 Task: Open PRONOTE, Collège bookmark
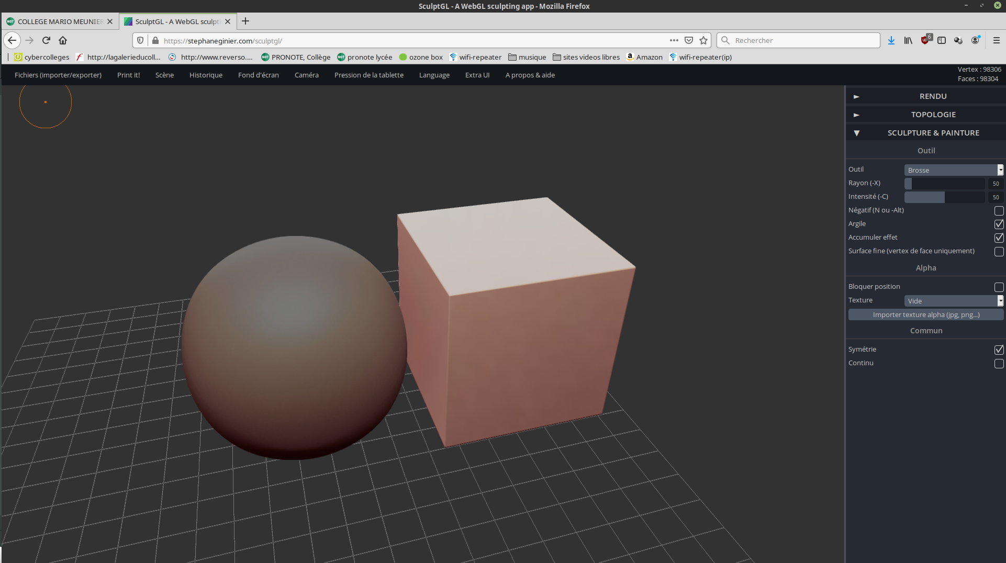296,57
